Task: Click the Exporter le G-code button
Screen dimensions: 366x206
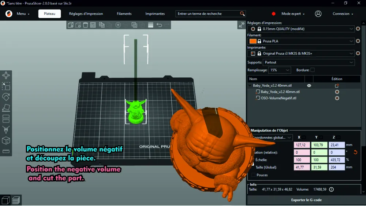Action: pyautogui.click(x=306, y=200)
